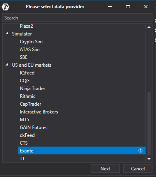The image size is (156, 177).
Task: Maximize the data provider dialog
Action: (128, 7)
